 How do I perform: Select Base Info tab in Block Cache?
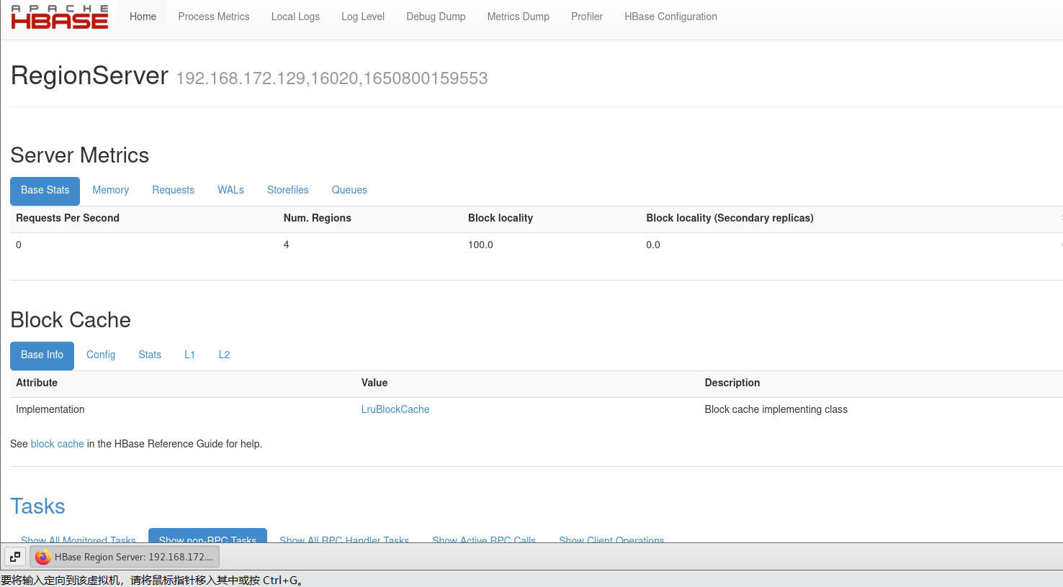[42, 355]
